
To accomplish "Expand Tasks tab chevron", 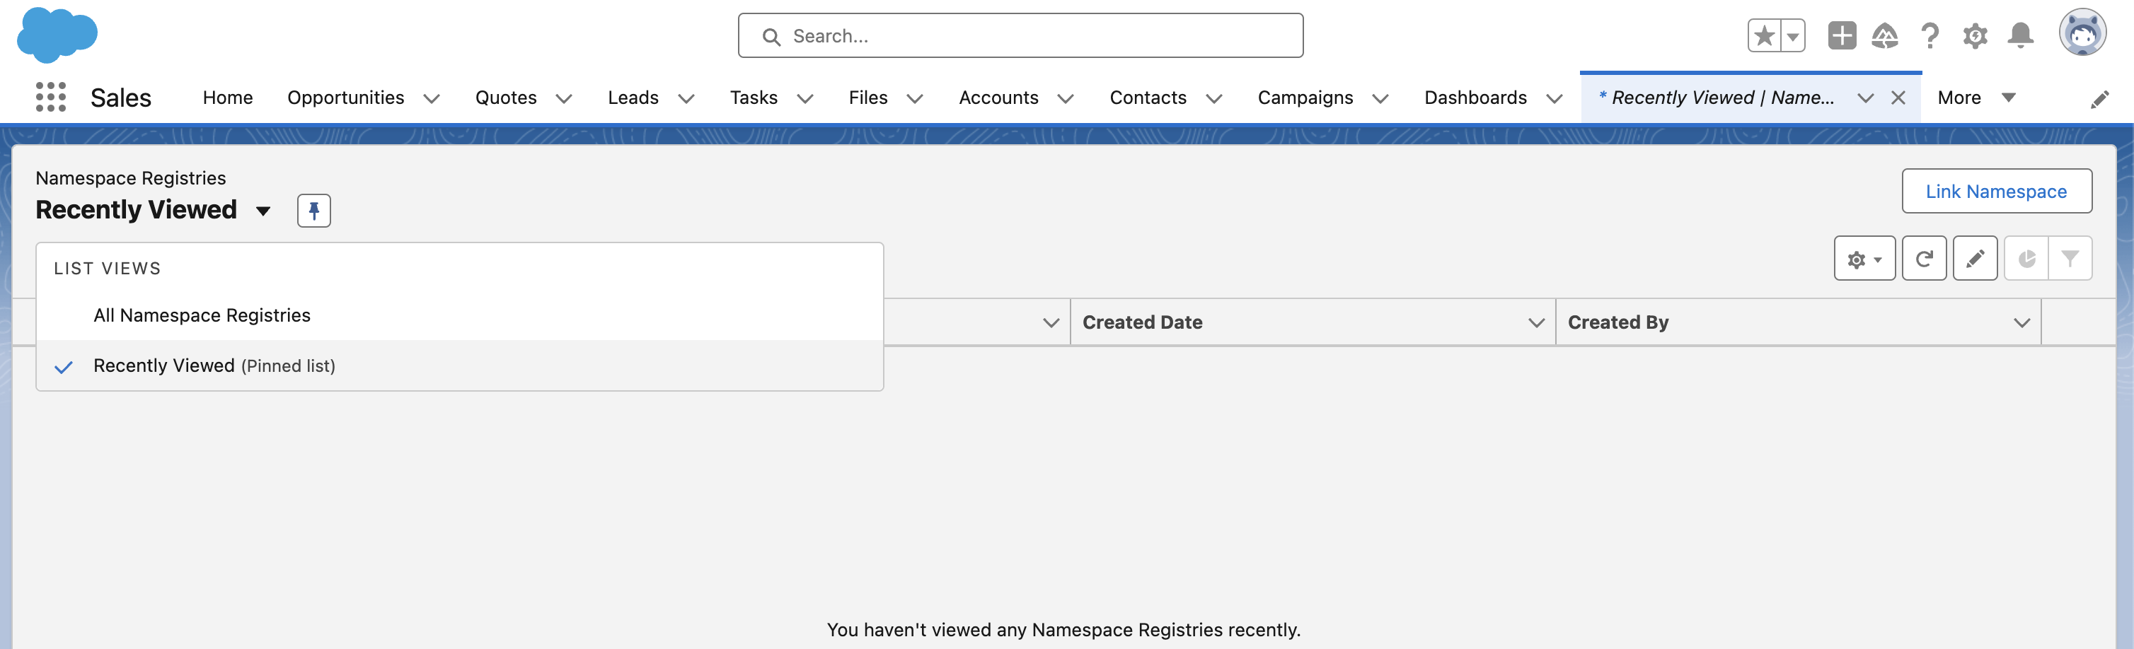I will [805, 98].
